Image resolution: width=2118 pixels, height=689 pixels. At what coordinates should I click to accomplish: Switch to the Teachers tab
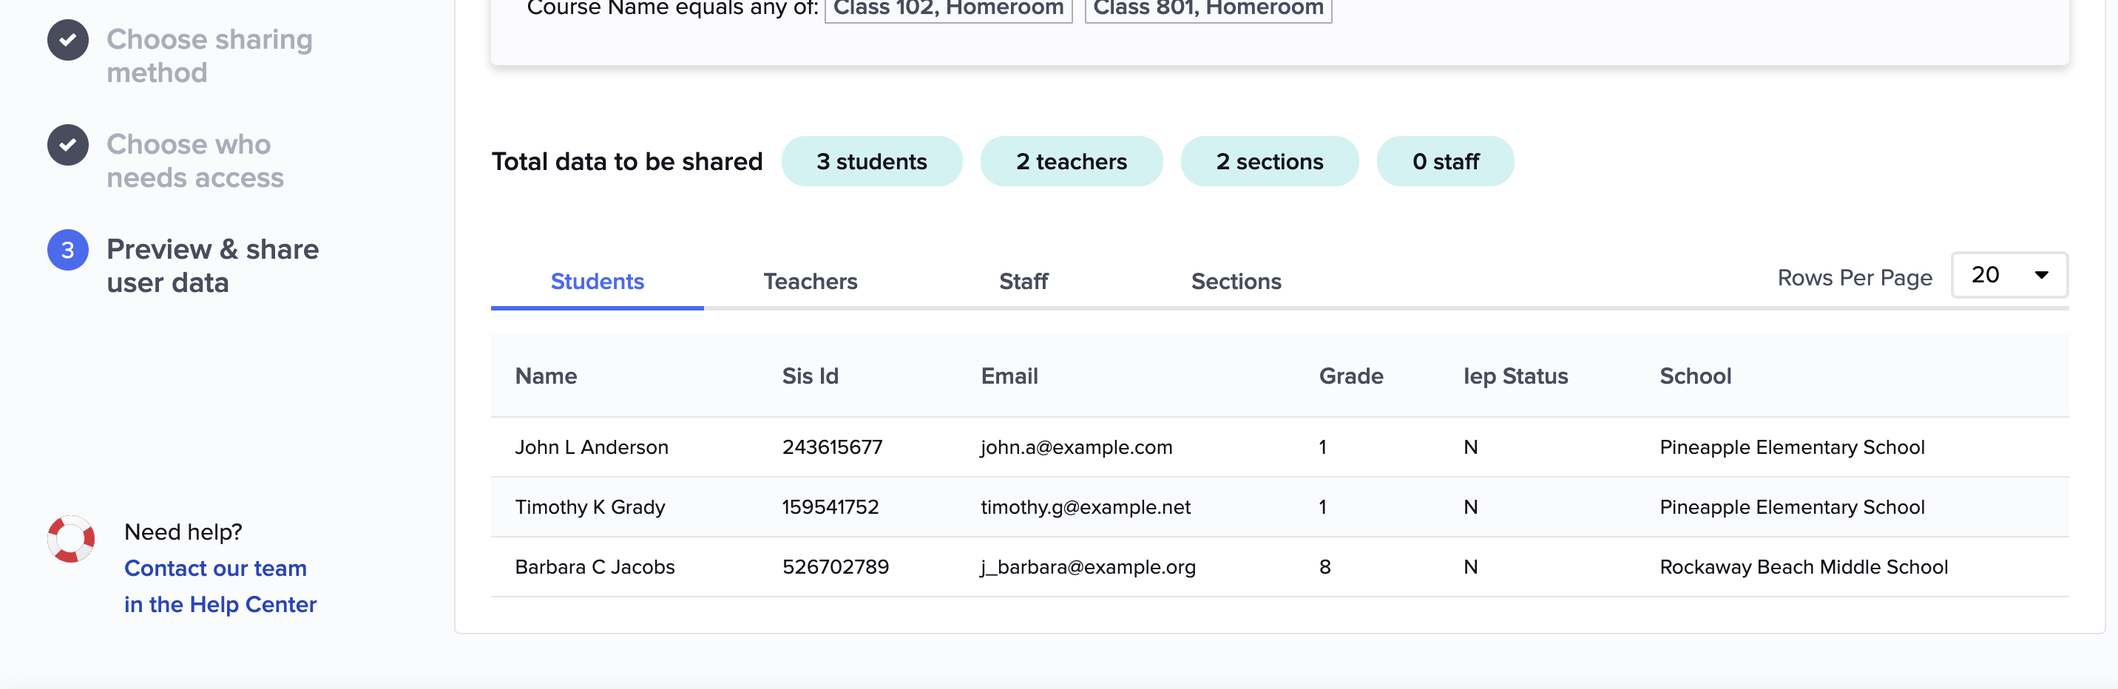click(811, 281)
